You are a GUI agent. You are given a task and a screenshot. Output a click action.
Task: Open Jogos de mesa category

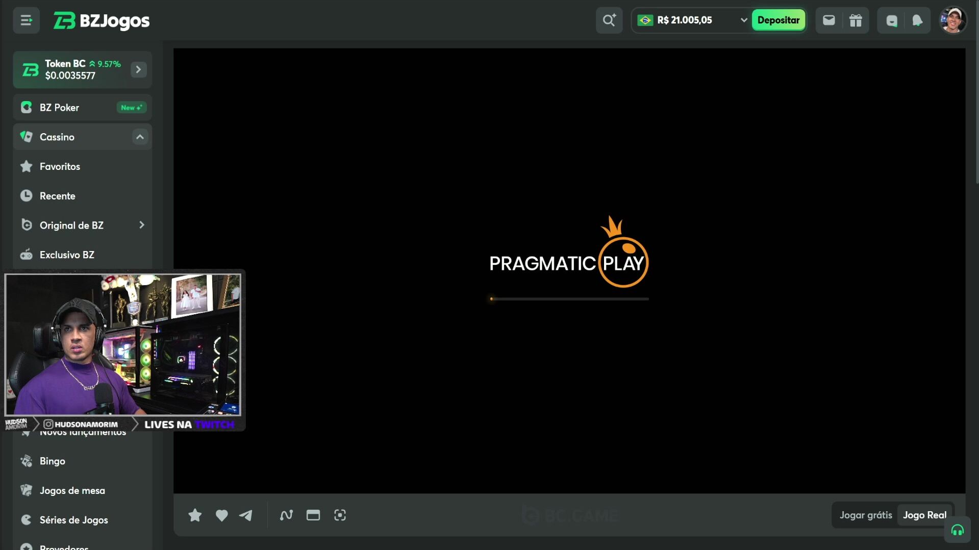pos(83,490)
